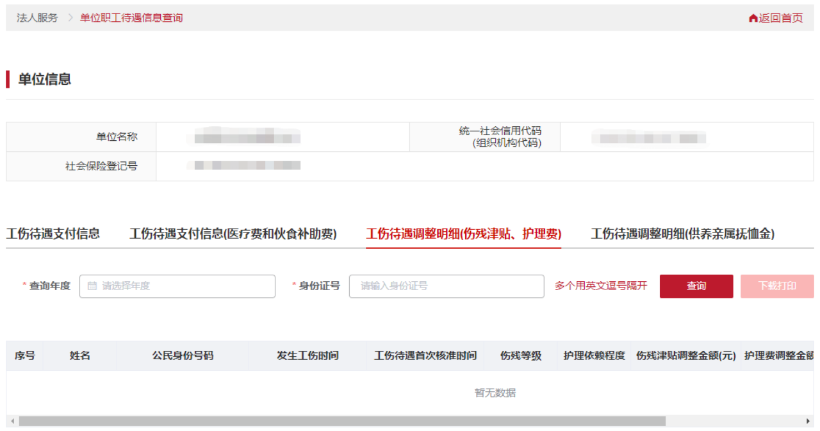This screenshot has height=431, width=820.
Task: Focus the 身份证号 input field
Action: (x=446, y=286)
